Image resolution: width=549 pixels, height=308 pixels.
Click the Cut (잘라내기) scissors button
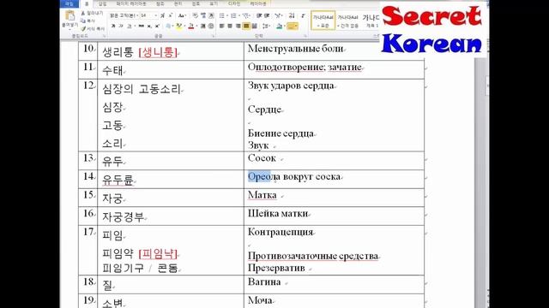point(92,13)
